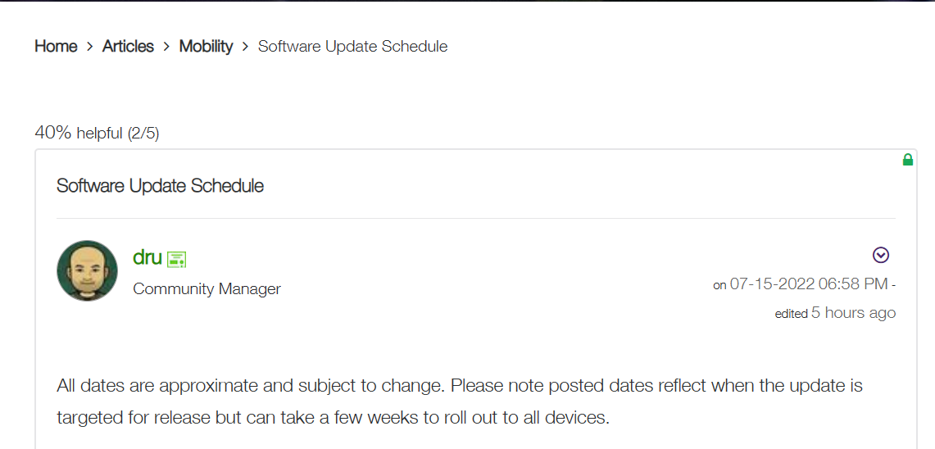Click the current Software Update Schedule breadcrumb

tap(352, 47)
